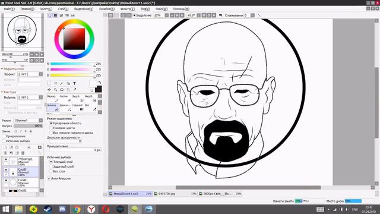Viewport: 380px width, 214px height.
Task: Choose the Маркер brush
Action: [x=53, y=99]
